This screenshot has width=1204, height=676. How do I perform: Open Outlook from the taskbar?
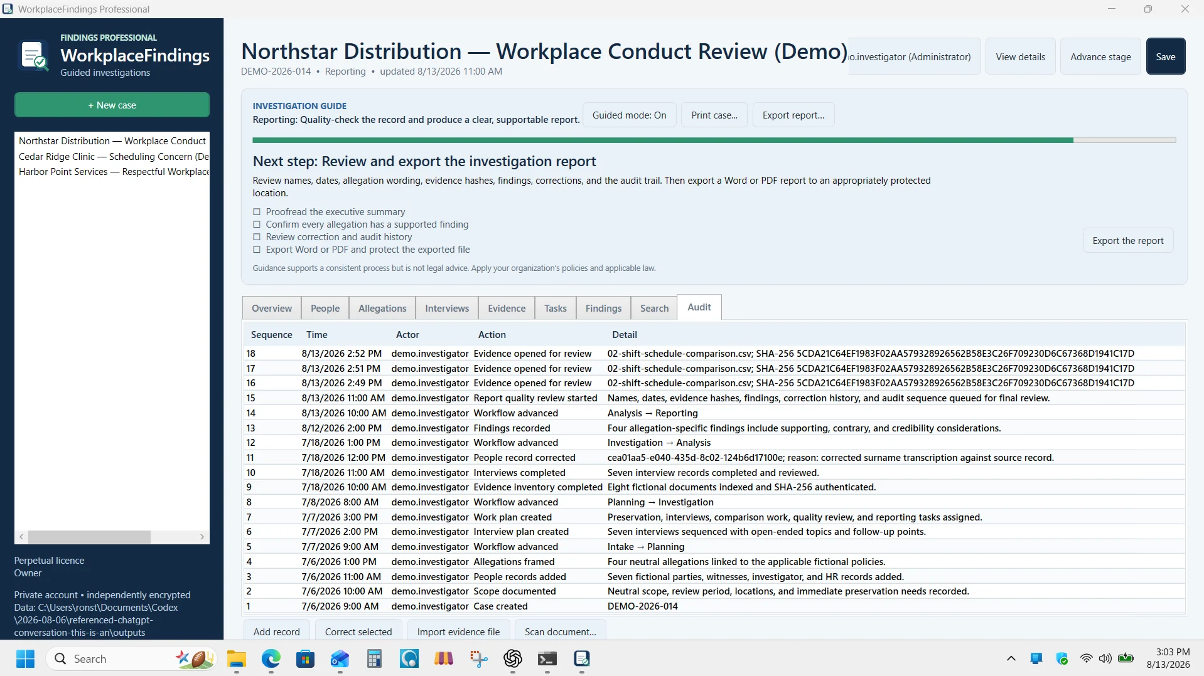(x=340, y=658)
